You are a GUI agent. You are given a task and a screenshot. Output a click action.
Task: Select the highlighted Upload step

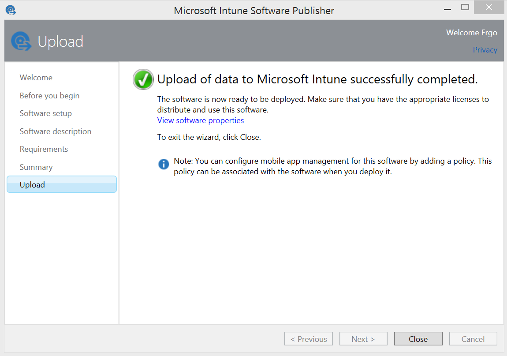coord(61,184)
